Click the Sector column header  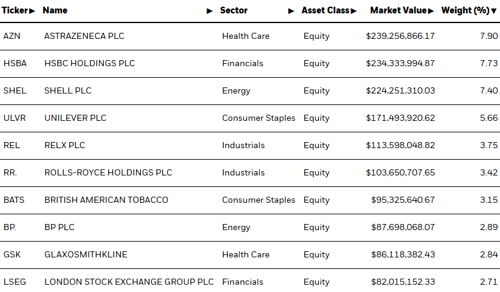234,10
